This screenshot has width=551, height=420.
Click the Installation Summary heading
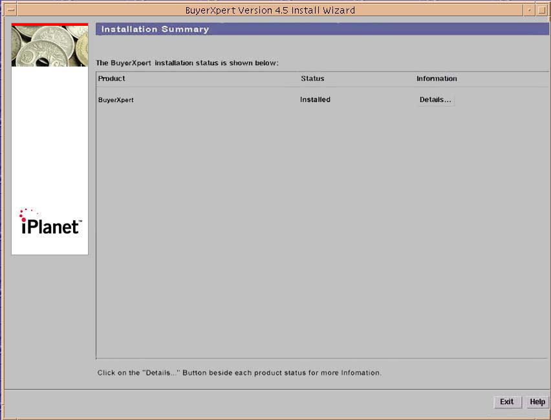(155, 29)
